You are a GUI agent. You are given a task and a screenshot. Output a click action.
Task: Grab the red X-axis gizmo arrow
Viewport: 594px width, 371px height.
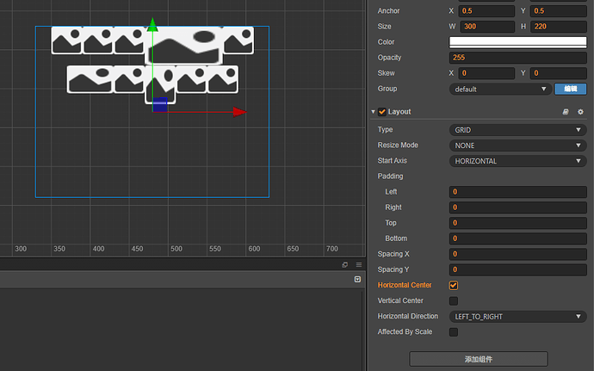[240, 112]
